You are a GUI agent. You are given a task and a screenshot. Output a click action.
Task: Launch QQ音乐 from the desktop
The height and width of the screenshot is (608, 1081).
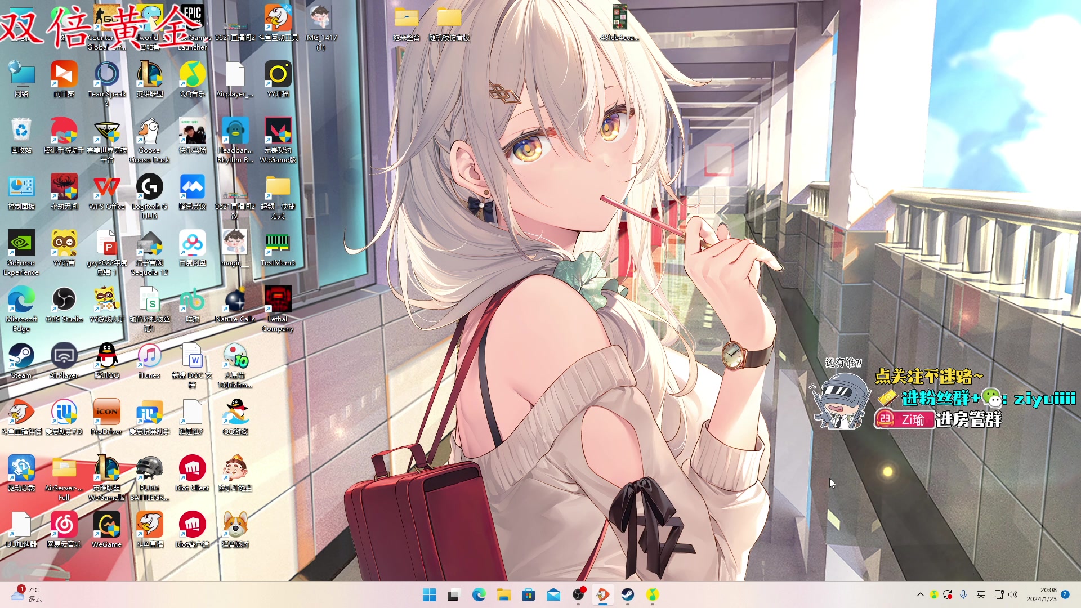[x=193, y=79]
